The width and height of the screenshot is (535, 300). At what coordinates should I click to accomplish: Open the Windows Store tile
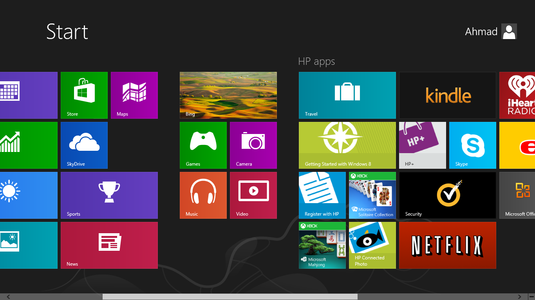tap(84, 95)
